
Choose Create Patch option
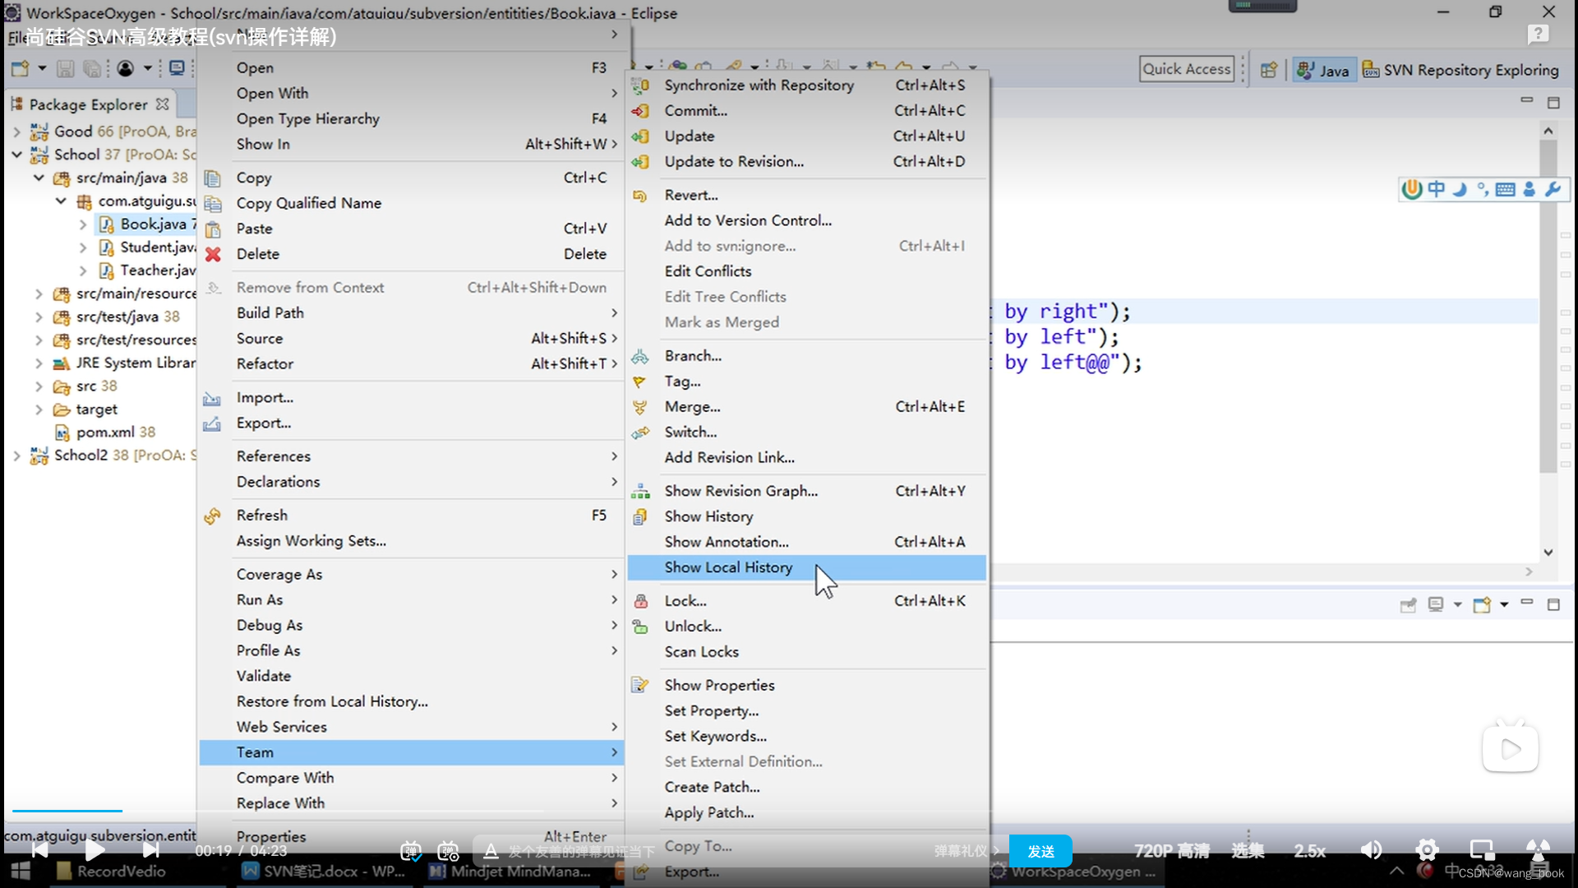point(806,787)
